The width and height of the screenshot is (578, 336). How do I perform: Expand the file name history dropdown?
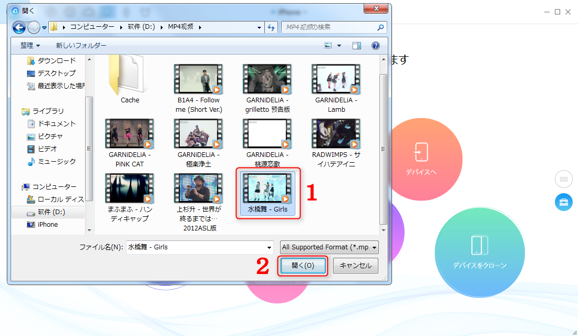[270, 248]
